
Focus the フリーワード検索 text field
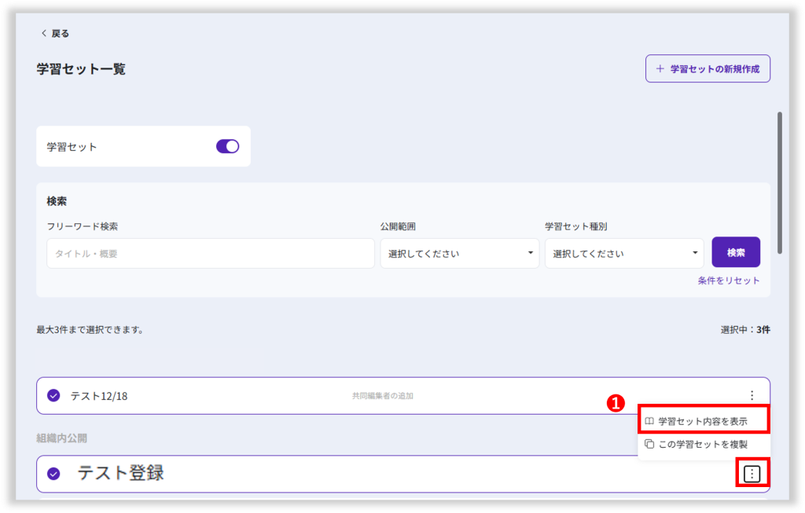tap(210, 254)
